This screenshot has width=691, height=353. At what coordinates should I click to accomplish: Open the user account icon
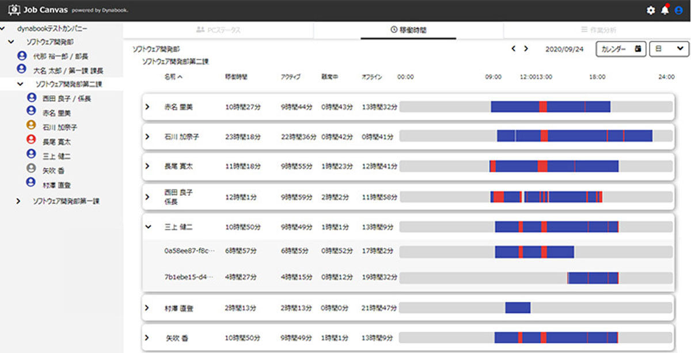679,10
